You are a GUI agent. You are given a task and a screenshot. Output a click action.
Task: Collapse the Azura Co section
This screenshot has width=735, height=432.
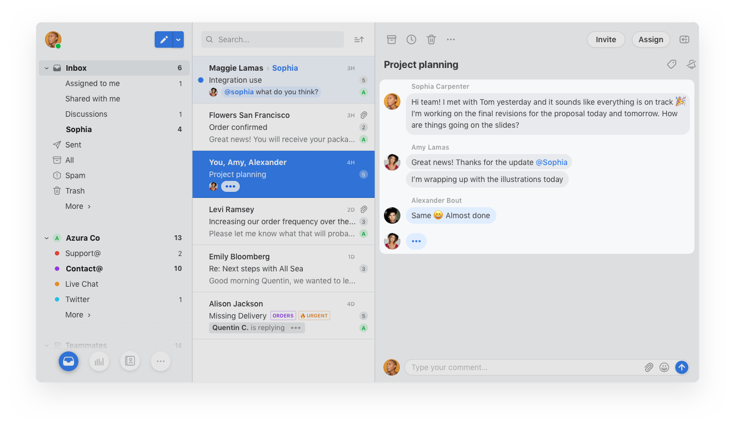(47, 238)
